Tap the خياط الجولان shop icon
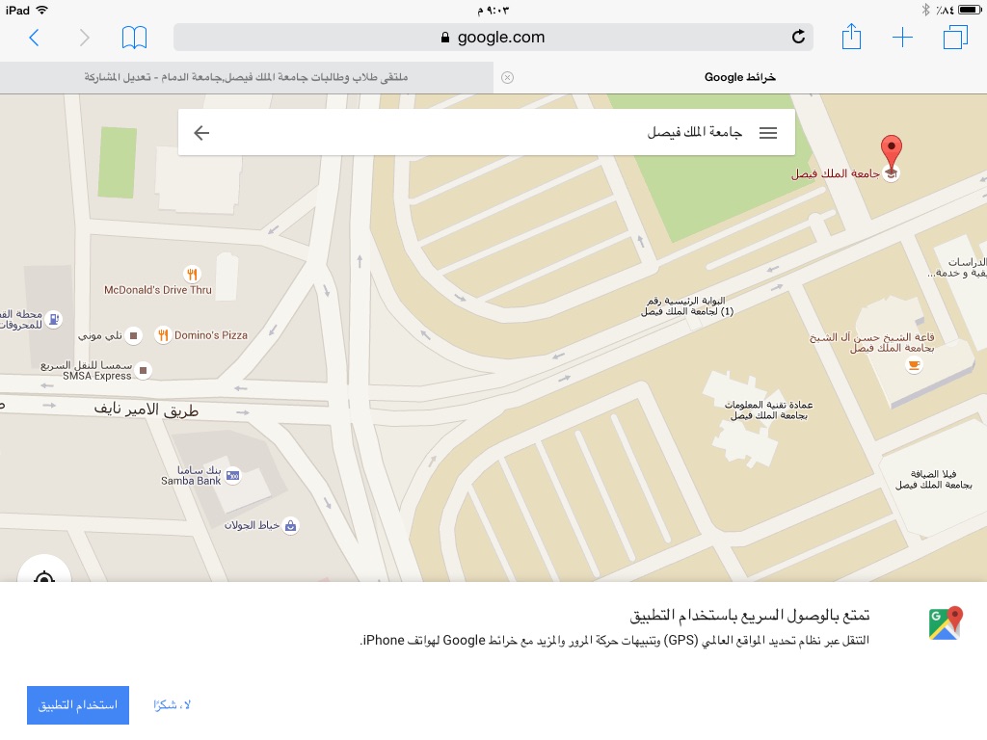The height and width of the screenshot is (740, 987). coord(290,525)
